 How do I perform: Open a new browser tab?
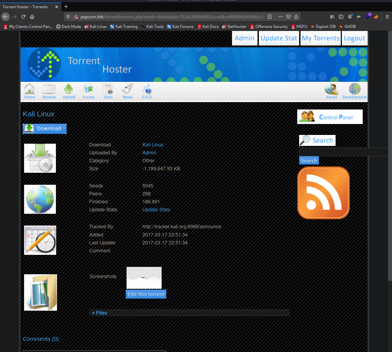(66, 7)
